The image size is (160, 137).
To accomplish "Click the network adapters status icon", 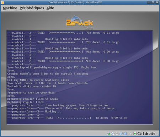I will [121, 134].
